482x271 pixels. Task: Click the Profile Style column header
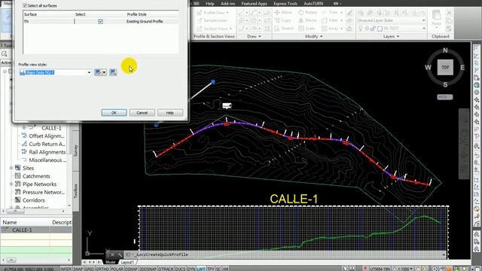(x=137, y=14)
